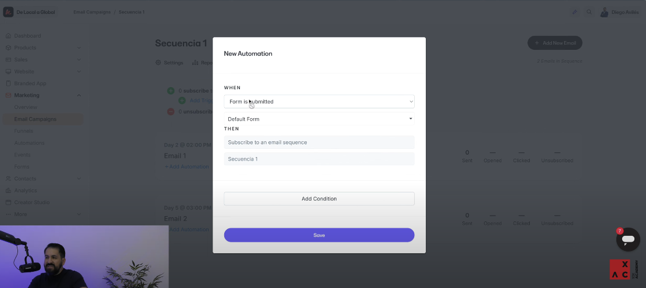Image resolution: width=646 pixels, height=288 pixels.
Task: Click the Settings gear icon
Action: (158, 63)
